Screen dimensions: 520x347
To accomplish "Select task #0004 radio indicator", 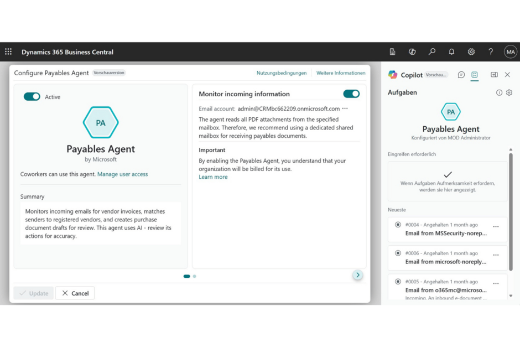I will [398, 225].
